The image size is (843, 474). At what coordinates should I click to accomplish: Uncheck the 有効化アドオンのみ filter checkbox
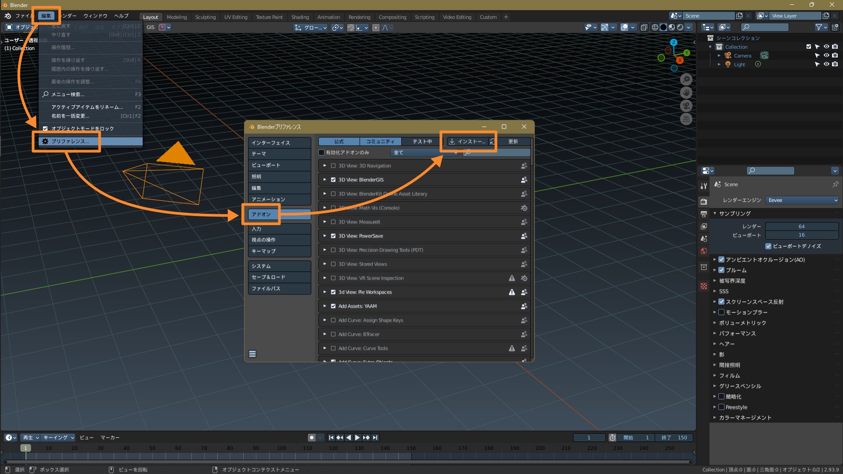(x=321, y=152)
